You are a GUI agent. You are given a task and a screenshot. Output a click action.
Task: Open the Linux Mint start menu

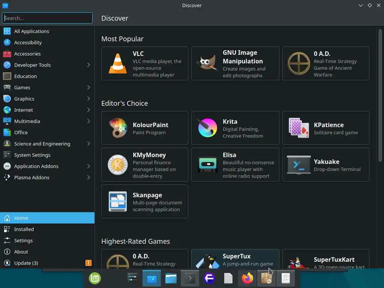[95, 278]
